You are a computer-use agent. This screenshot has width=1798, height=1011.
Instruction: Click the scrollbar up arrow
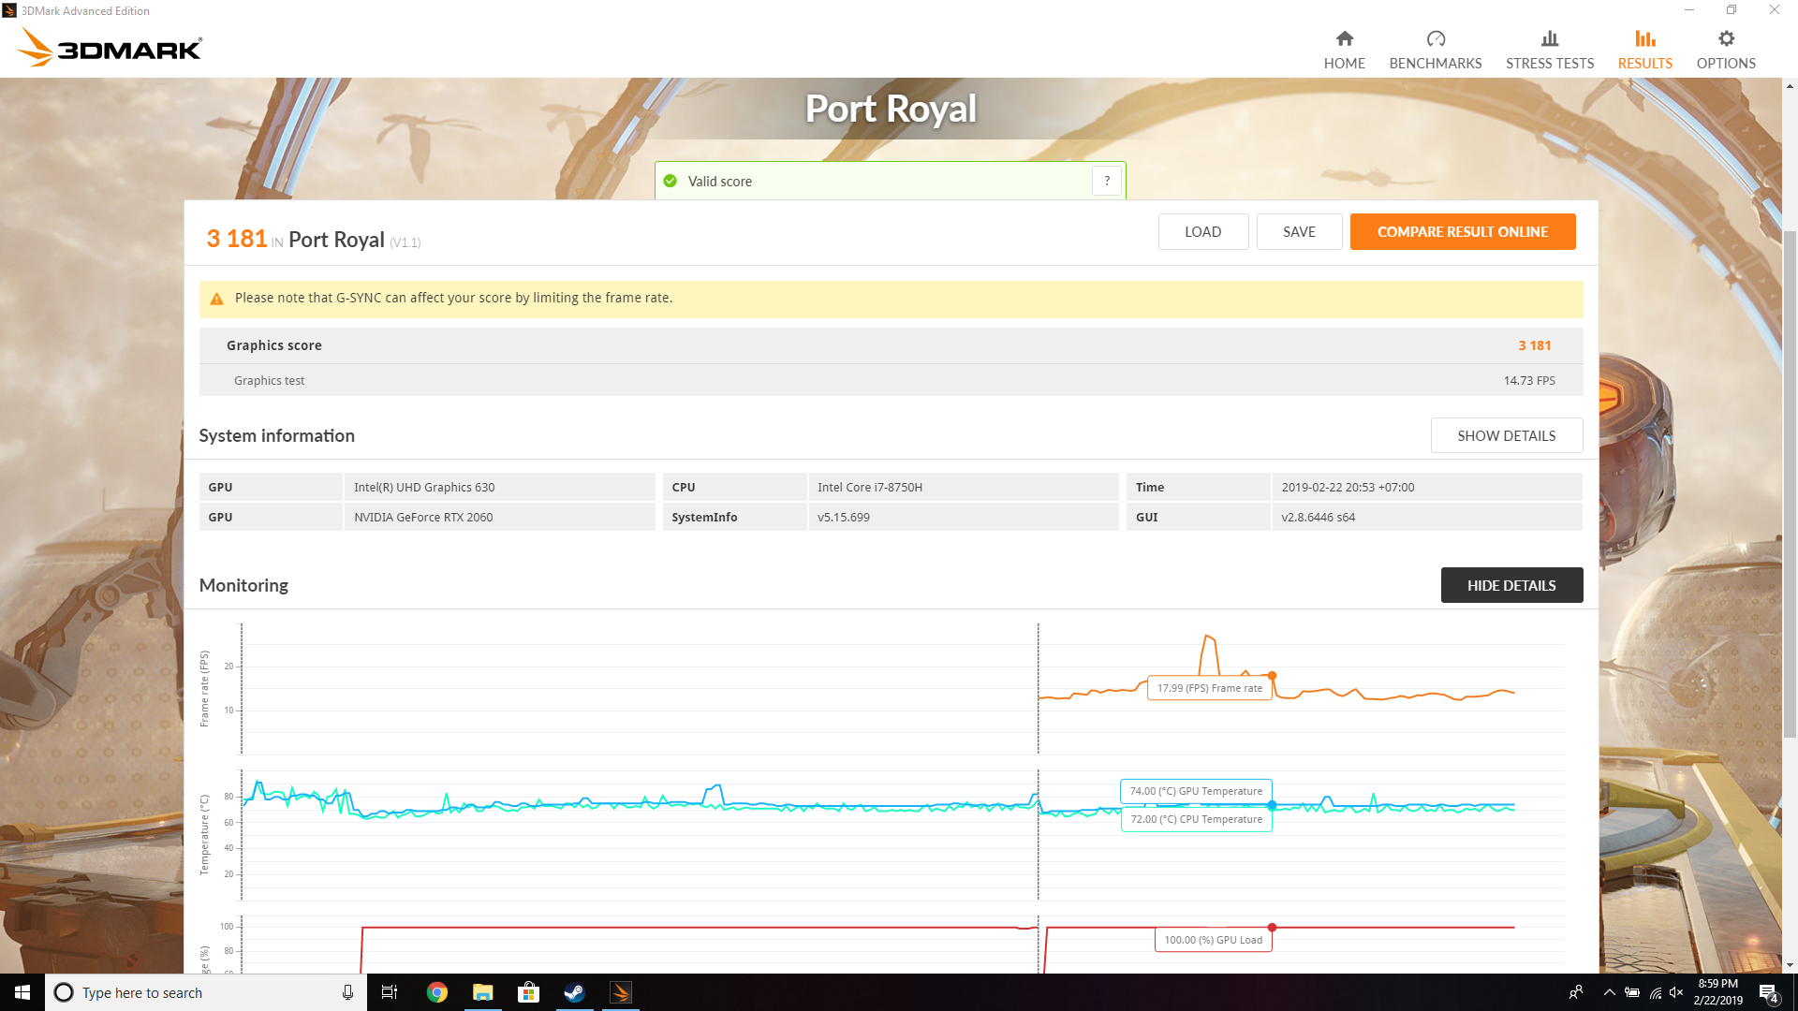[1790, 86]
